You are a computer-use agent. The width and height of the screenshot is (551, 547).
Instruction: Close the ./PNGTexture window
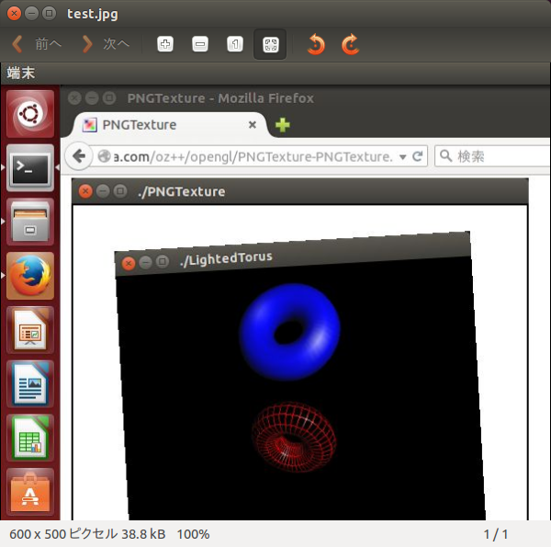click(x=85, y=191)
